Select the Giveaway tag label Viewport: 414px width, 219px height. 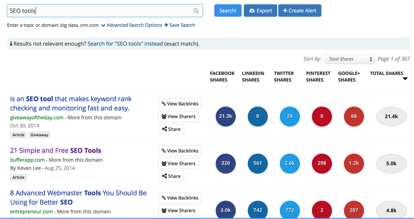click(39, 135)
